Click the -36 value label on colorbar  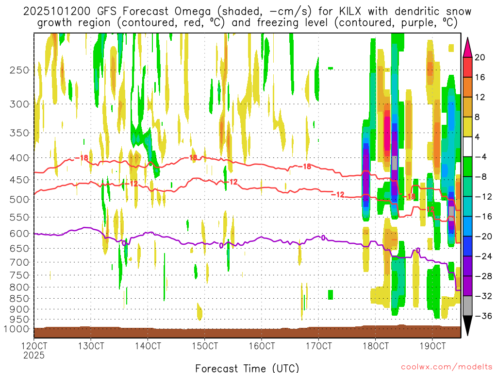point(482,316)
